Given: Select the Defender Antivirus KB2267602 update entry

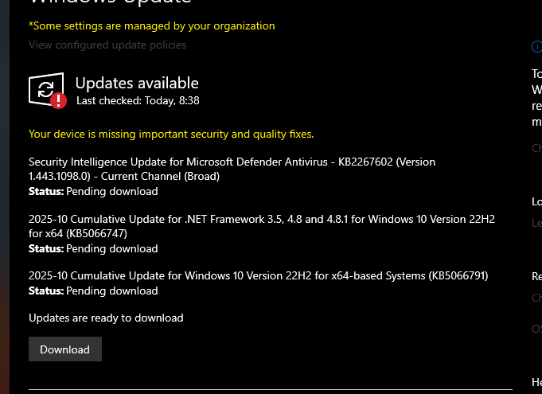Looking at the screenshot, I should tap(232, 162).
